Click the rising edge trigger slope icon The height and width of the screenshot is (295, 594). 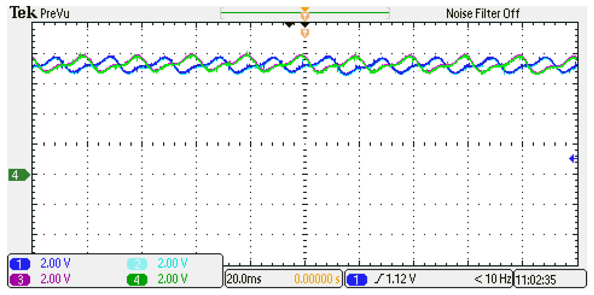click(379, 279)
